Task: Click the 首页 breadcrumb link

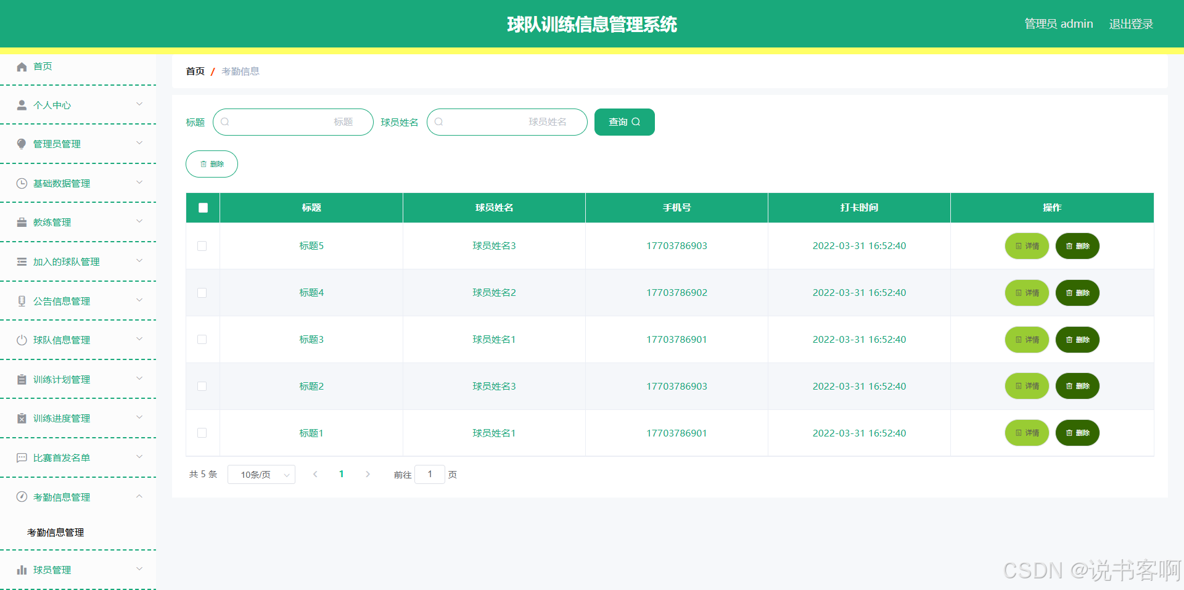Action: [195, 72]
